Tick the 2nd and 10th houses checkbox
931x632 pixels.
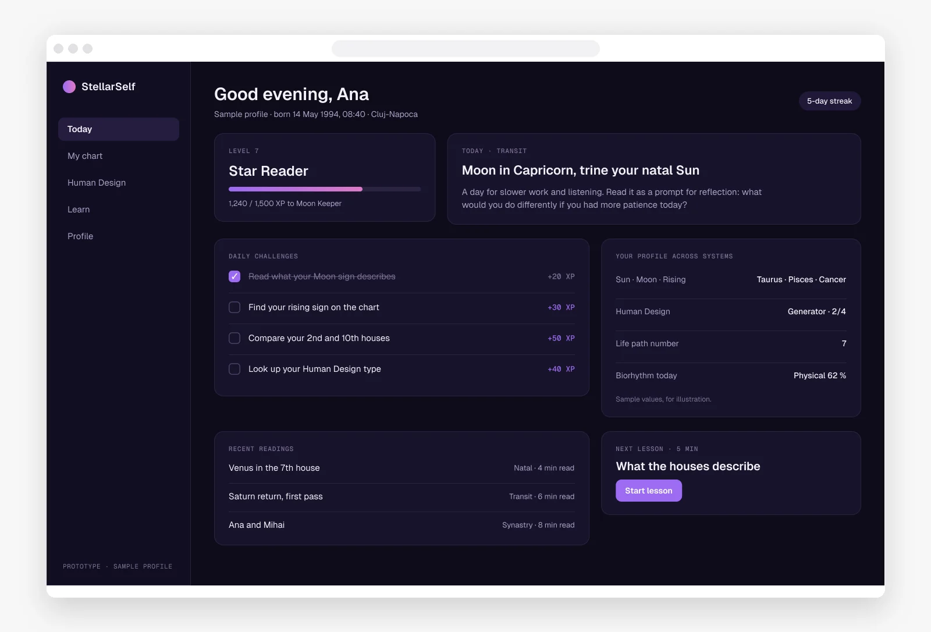click(x=234, y=338)
